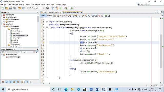Toggle Show Fields filter in Navigator
164x92 pixels.
(x=7, y=82)
